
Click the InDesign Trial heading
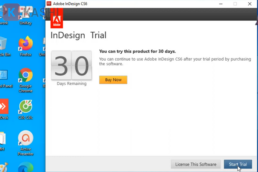click(78, 35)
